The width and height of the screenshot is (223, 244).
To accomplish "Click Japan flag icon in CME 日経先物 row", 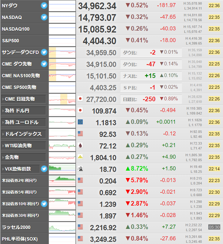I will click(x=80, y=99).
